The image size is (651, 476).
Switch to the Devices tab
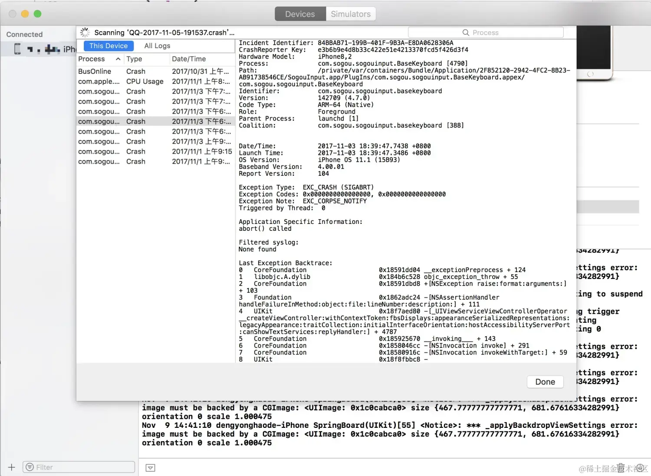coord(300,14)
